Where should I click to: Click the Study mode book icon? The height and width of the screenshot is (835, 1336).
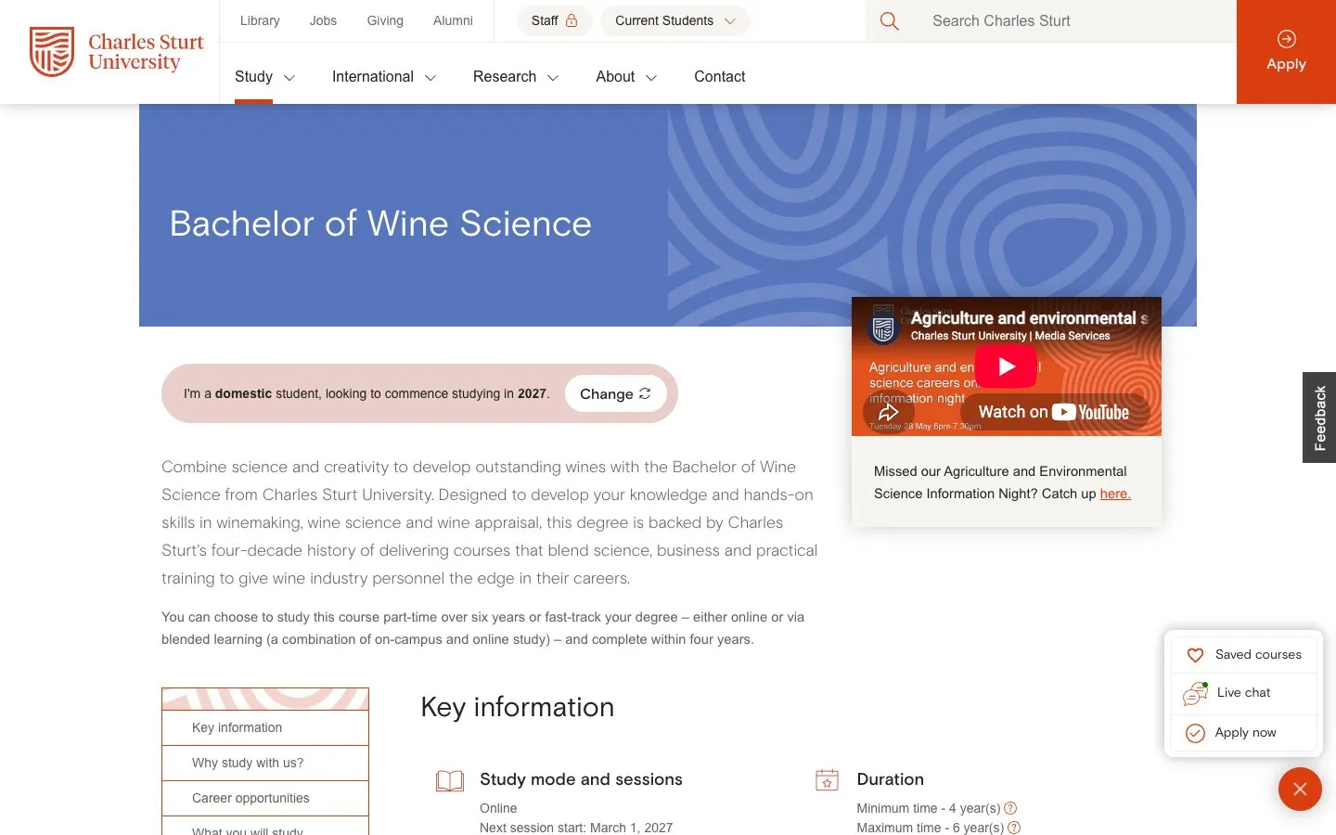click(450, 781)
